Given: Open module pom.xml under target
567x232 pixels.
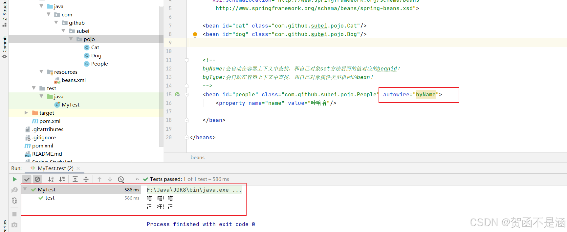Looking at the screenshot, I should (50, 121).
